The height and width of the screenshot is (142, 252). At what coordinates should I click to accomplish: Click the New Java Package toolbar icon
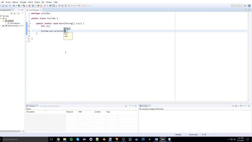(30, 6)
